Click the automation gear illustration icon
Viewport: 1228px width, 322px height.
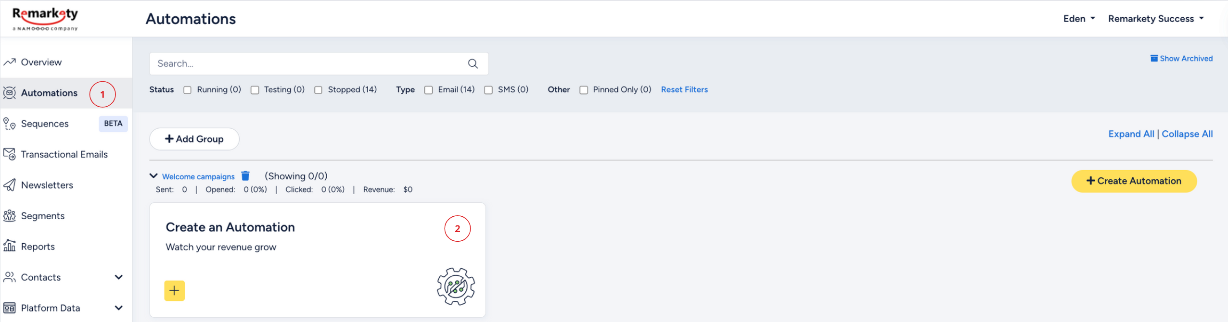456,286
